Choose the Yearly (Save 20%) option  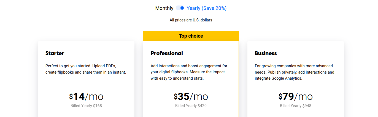point(207,8)
